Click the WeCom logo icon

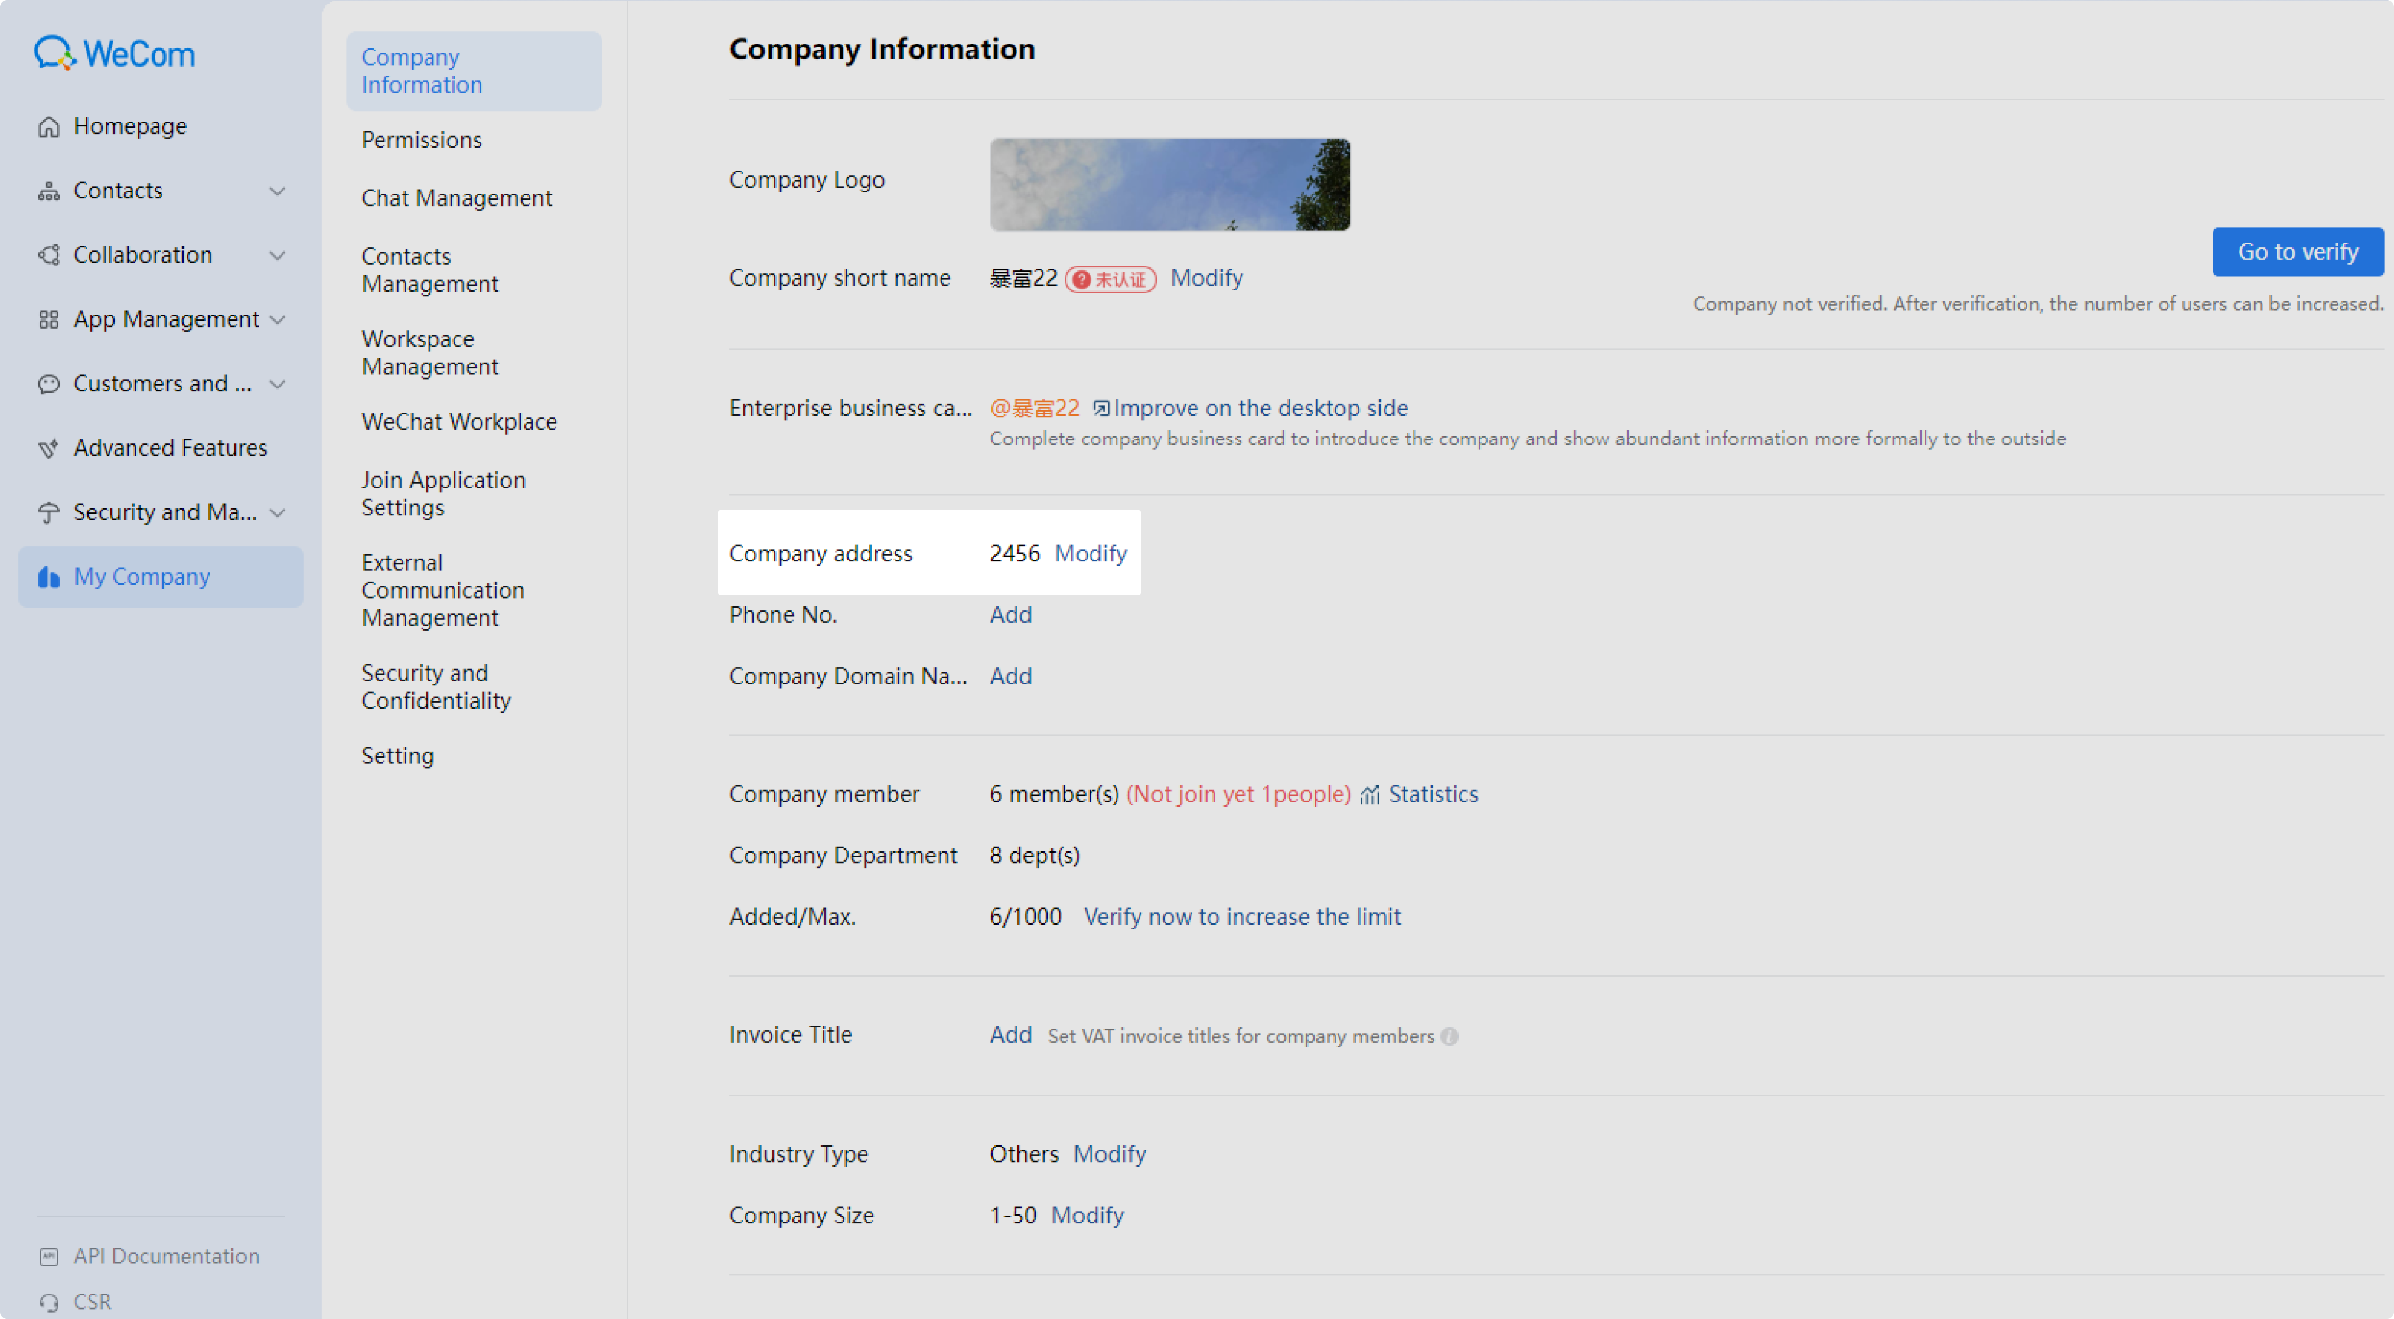(x=54, y=53)
